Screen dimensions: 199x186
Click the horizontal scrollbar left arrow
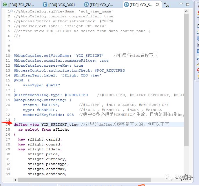click(x=15, y=180)
